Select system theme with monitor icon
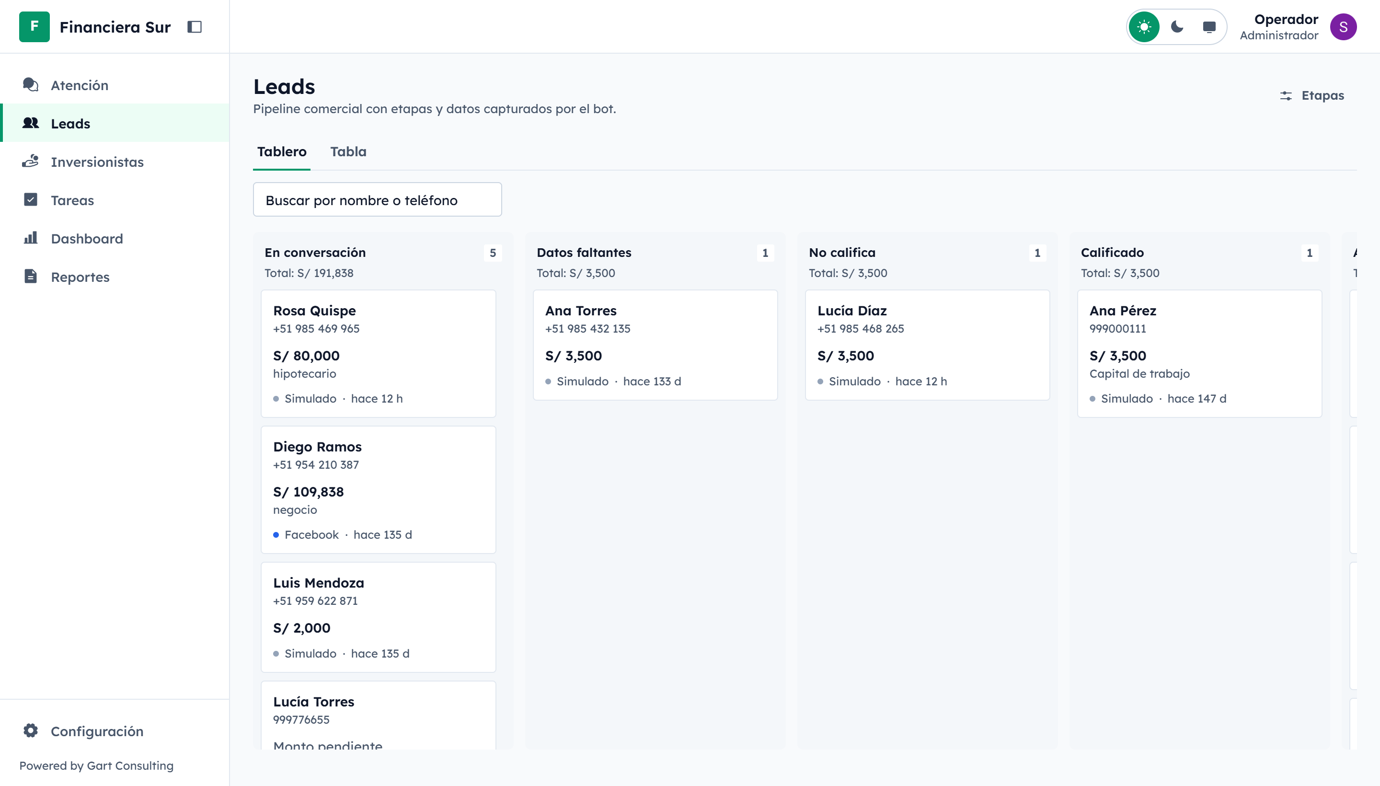Screen dimensions: 1380x786 (1209, 26)
